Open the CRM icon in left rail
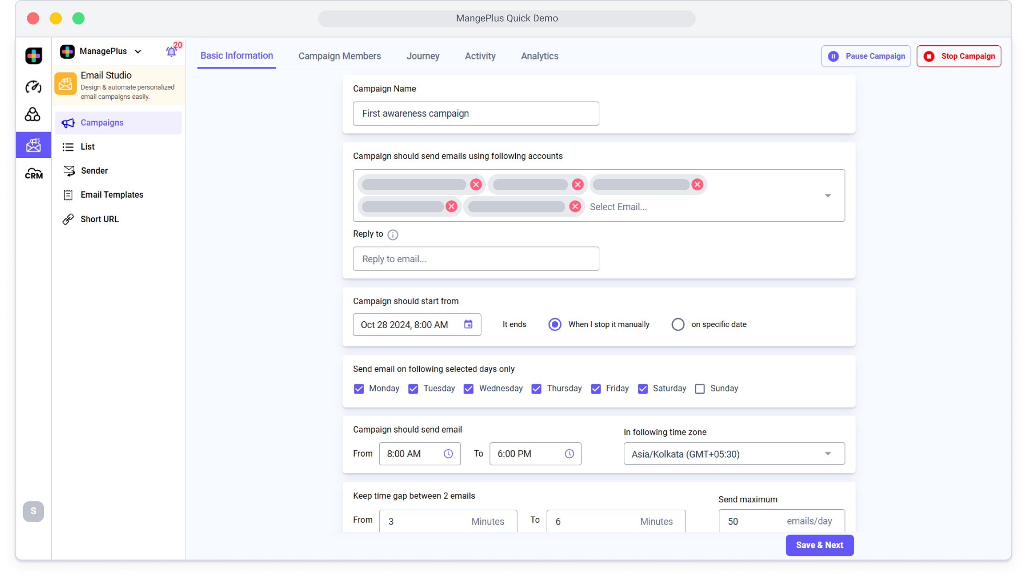Viewport: 1026px width, 578px height. [x=33, y=174]
